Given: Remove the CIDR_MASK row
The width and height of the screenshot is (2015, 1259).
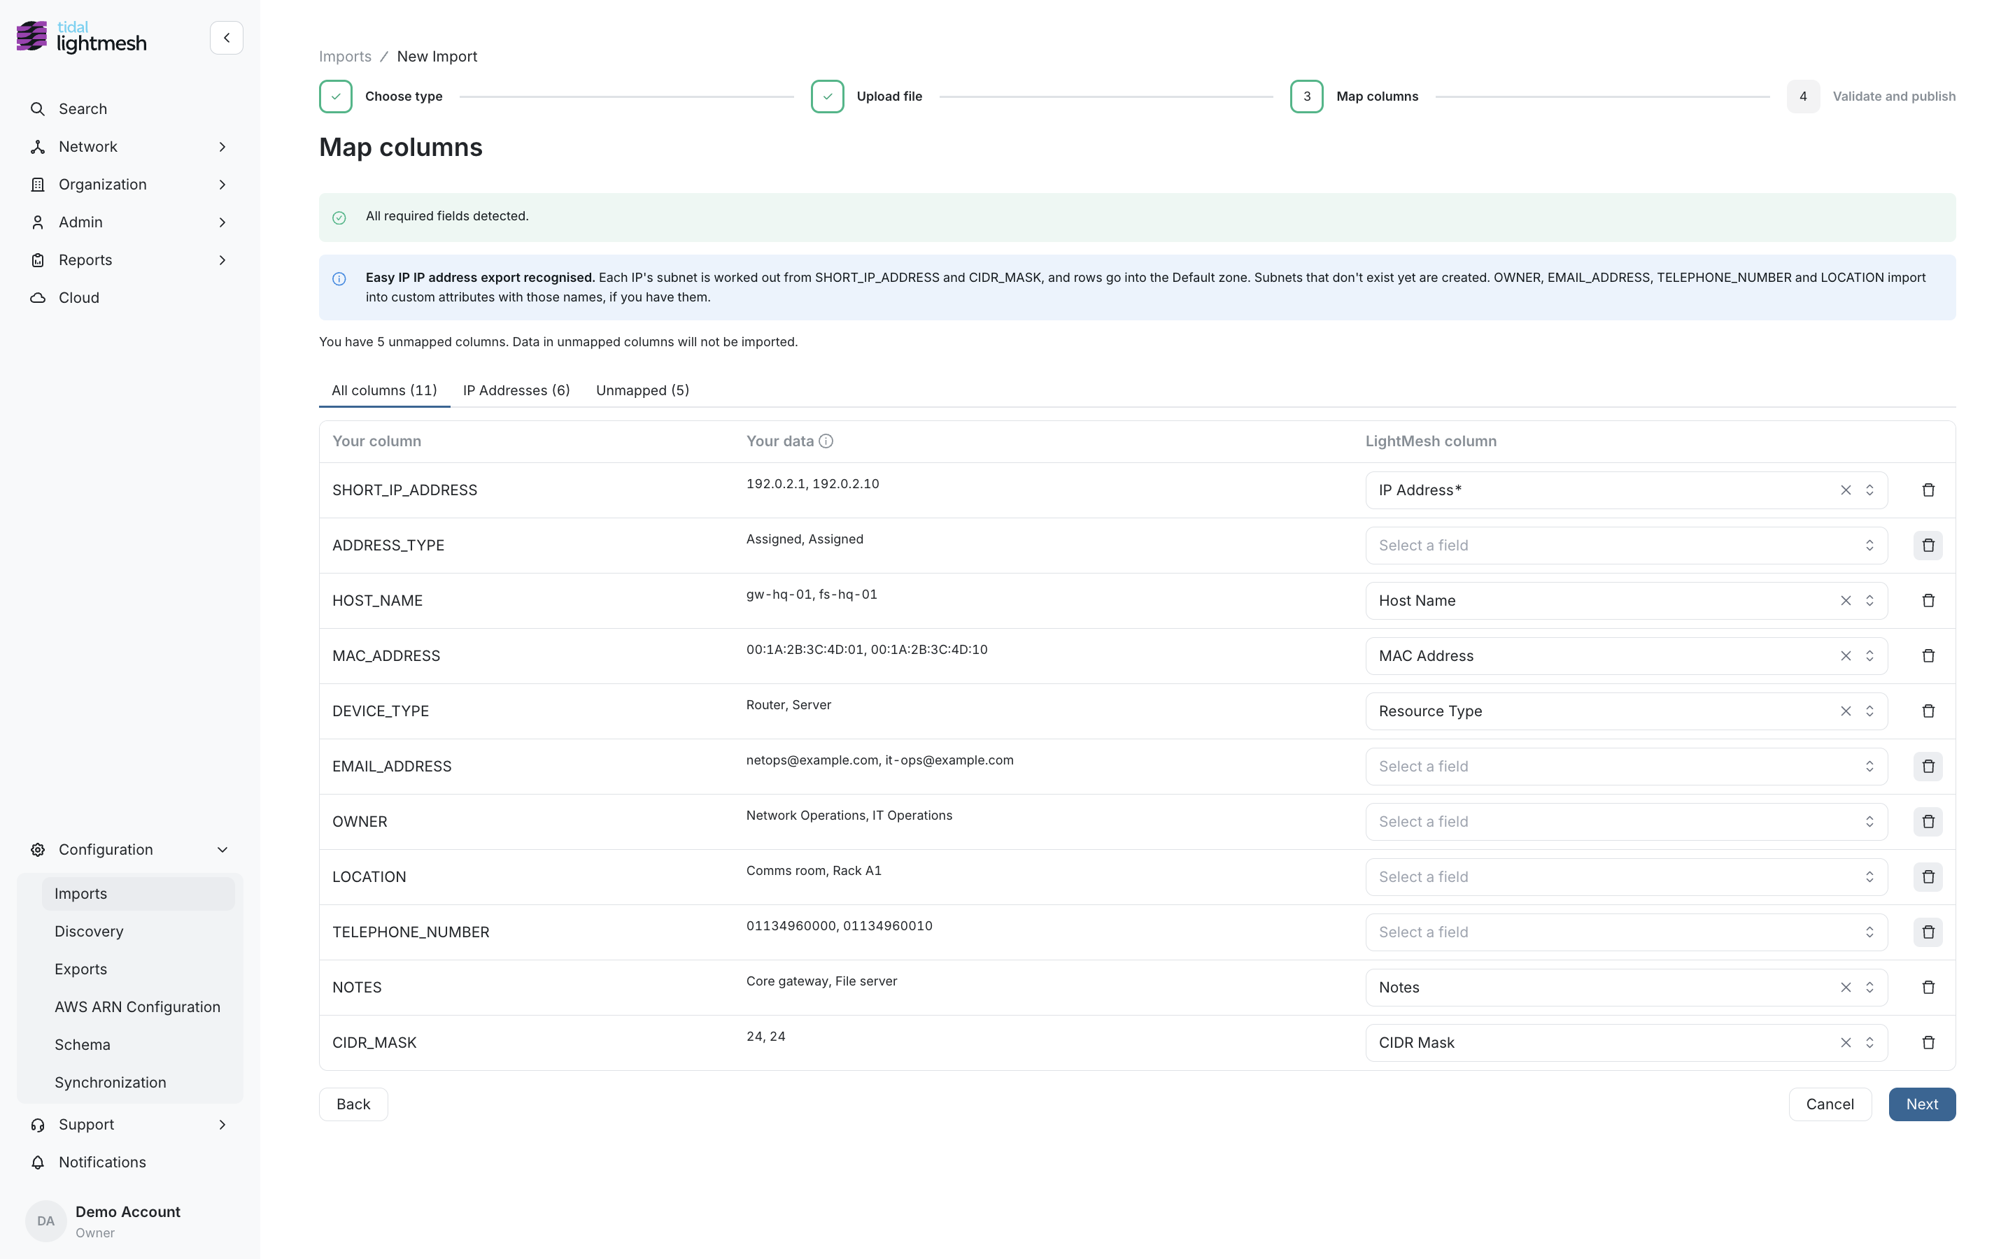Looking at the screenshot, I should pos(1928,1042).
